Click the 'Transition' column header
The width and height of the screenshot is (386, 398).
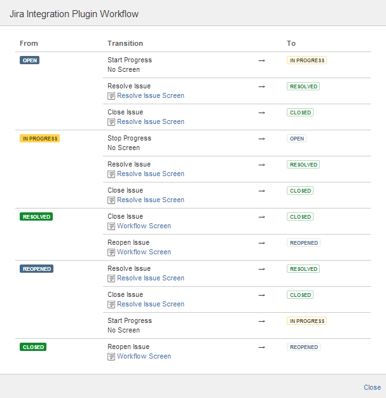click(x=125, y=43)
